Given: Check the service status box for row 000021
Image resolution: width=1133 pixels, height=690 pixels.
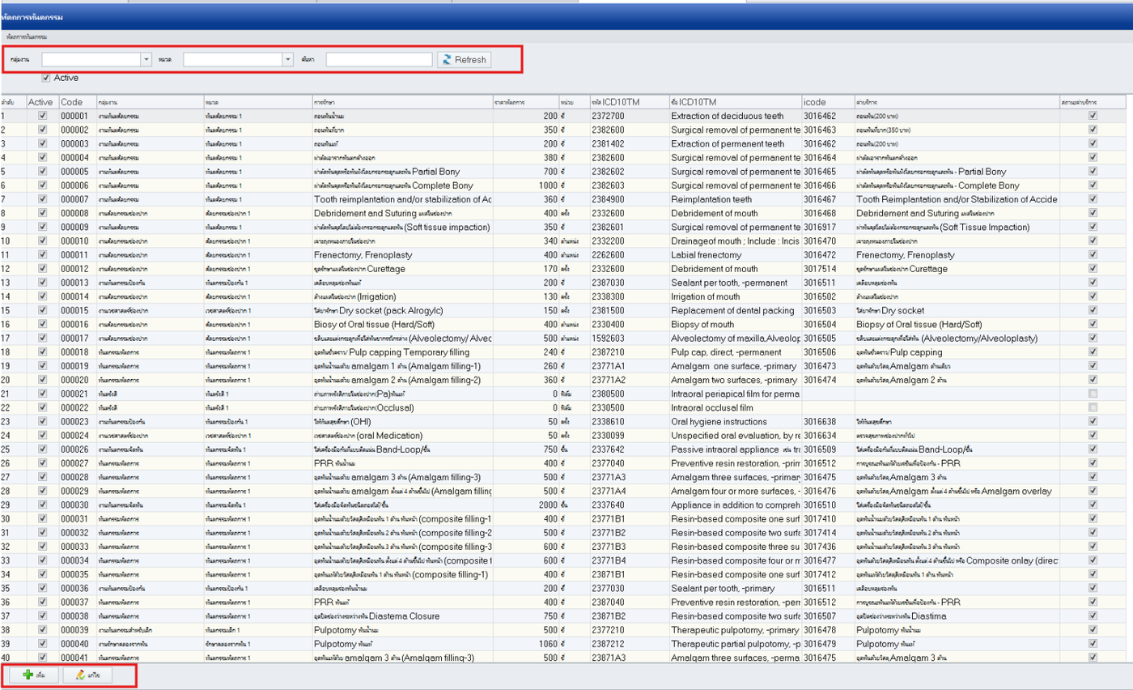Looking at the screenshot, I should pos(1093,393).
